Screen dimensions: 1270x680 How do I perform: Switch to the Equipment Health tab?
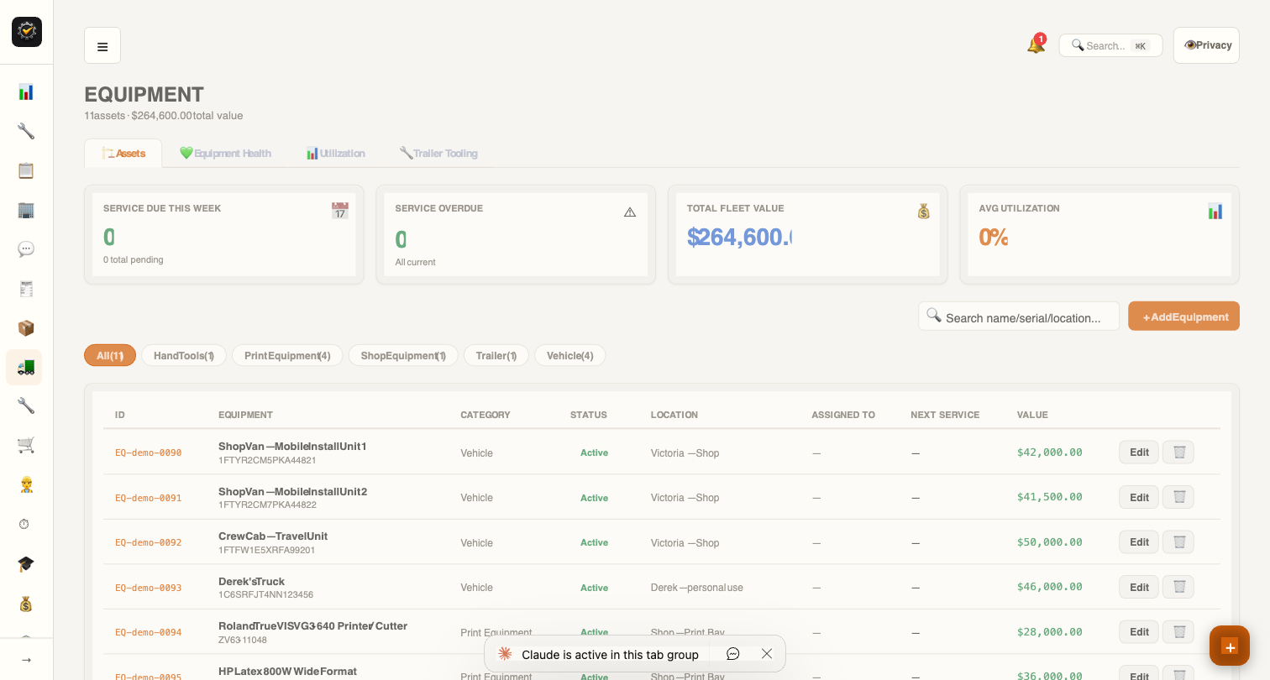tap(225, 153)
